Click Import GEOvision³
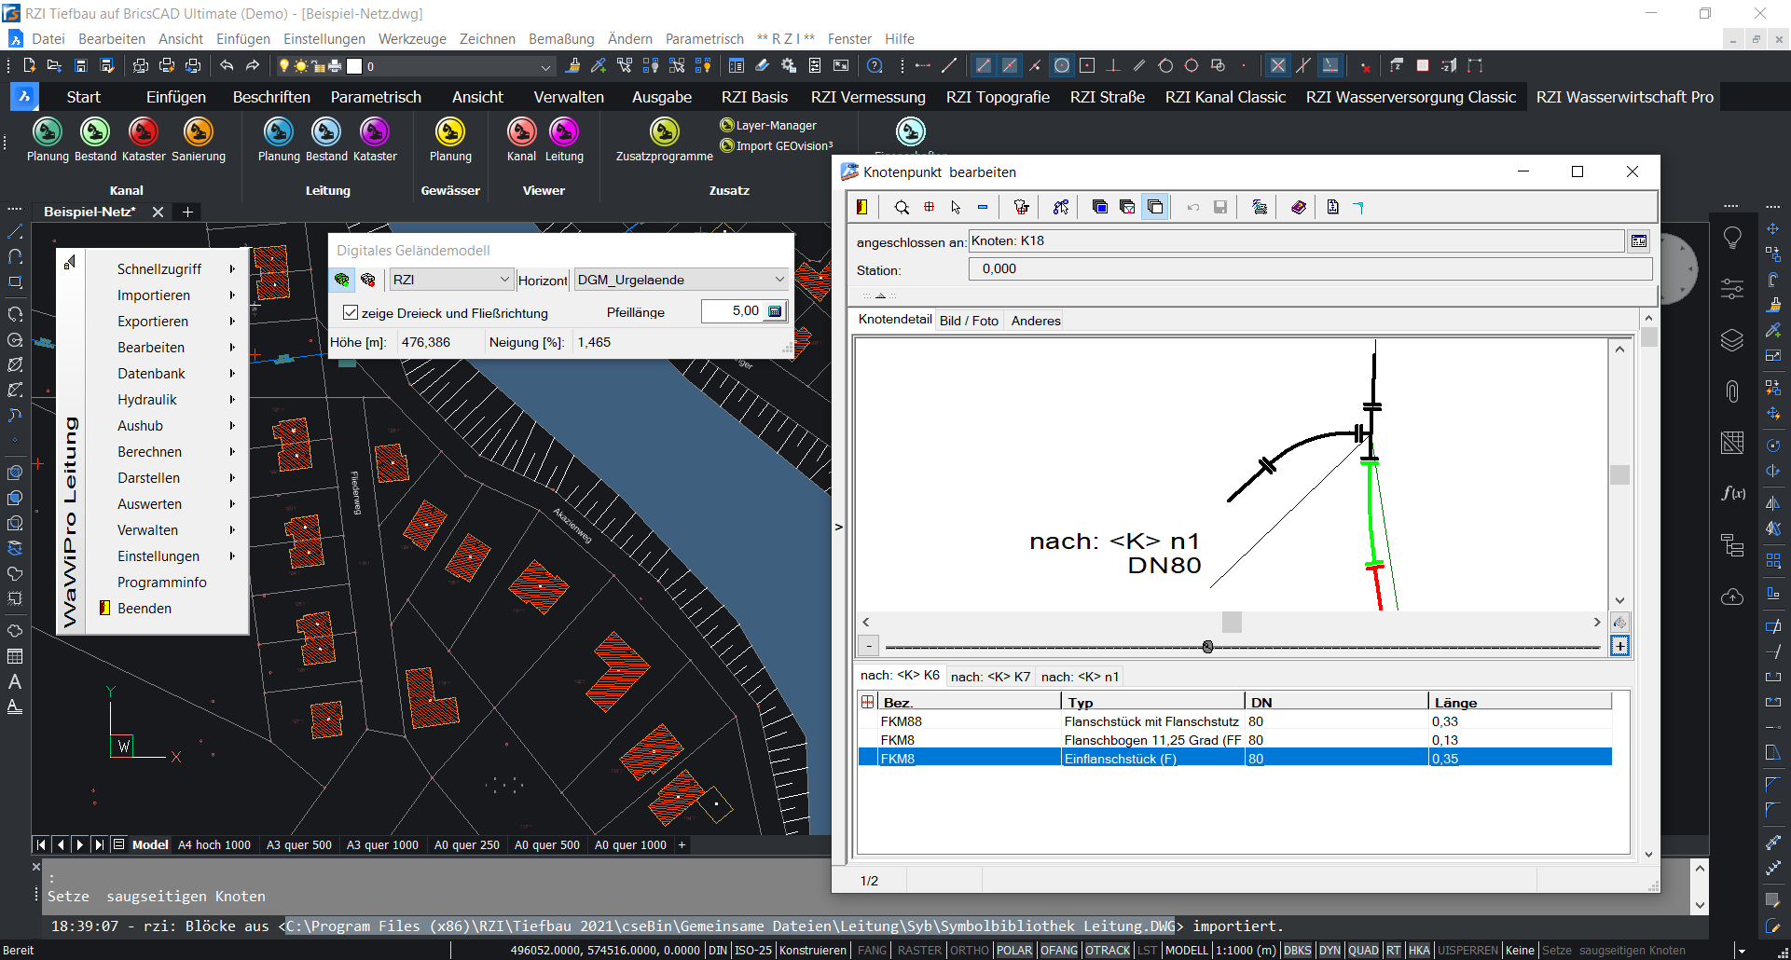 pyautogui.click(x=777, y=145)
